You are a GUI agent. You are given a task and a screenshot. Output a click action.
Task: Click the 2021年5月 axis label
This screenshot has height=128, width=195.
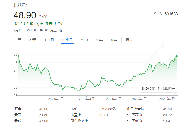[114, 99]
